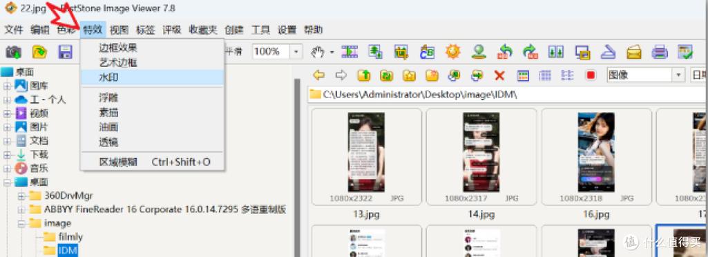Expand the ABBYY FineReader folder node
The width and height of the screenshot is (708, 257).
(x=21, y=209)
